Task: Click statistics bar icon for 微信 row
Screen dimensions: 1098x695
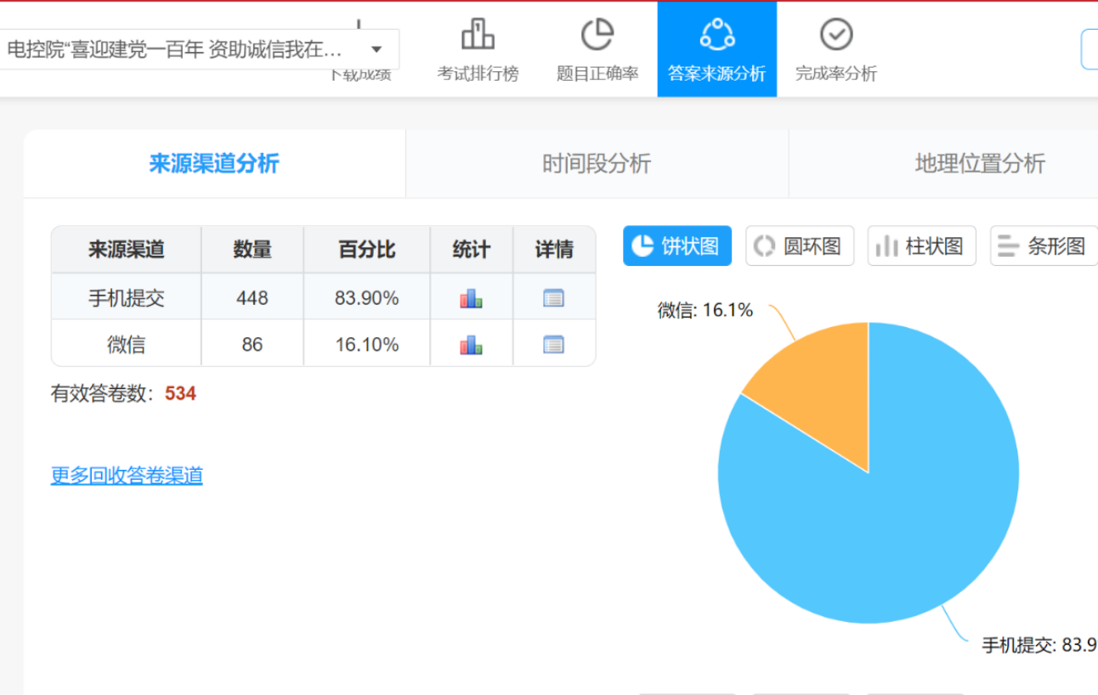Action: click(x=471, y=344)
